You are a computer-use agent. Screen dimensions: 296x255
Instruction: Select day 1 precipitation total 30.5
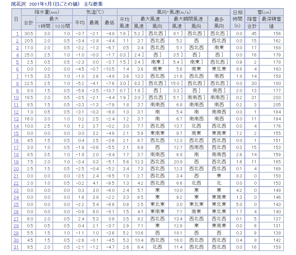point(29,34)
